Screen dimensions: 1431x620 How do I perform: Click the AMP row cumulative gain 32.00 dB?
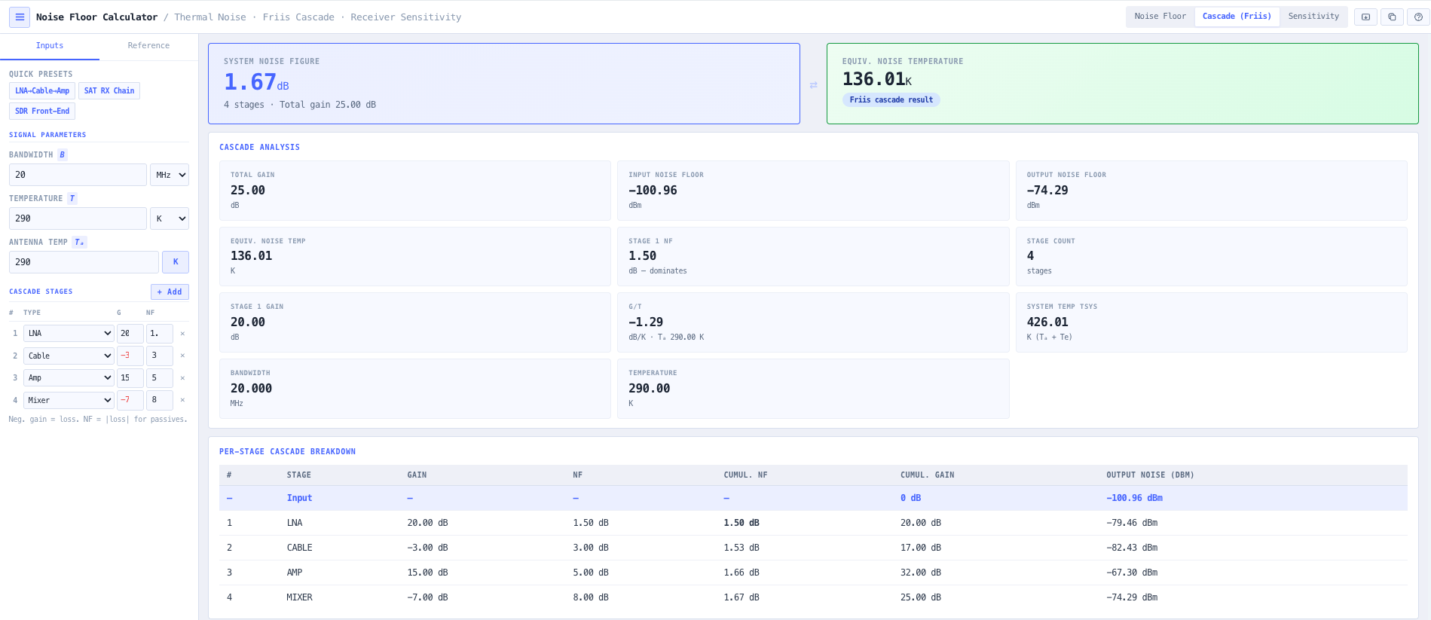[921, 573]
